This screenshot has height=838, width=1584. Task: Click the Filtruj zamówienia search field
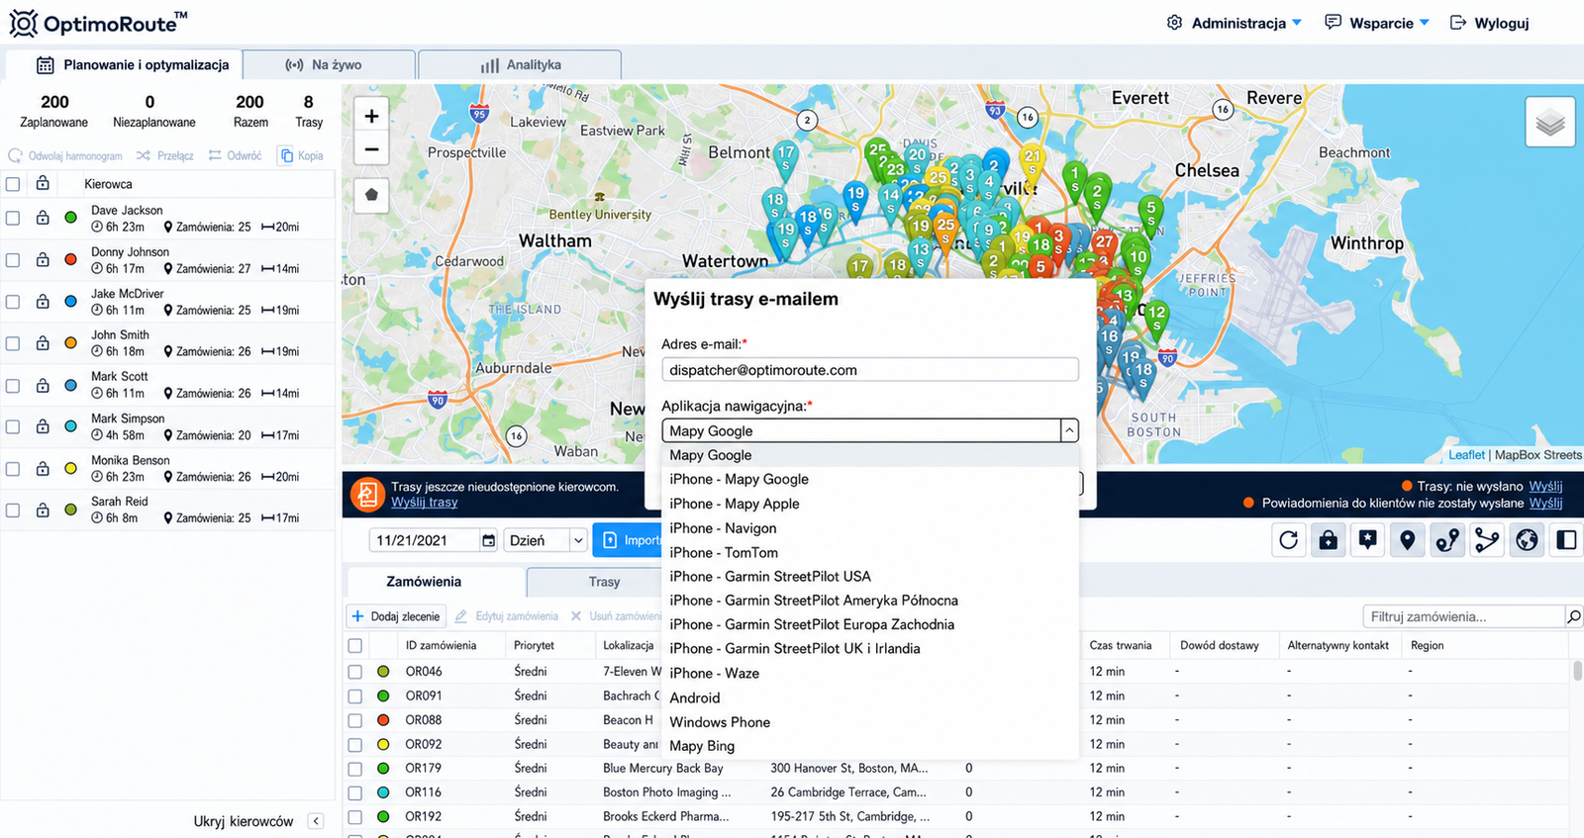(x=1463, y=616)
